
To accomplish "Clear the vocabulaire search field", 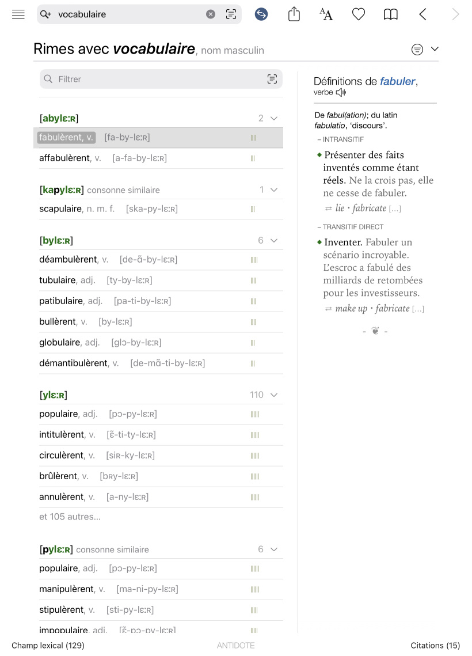I will pyautogui.click(x=211, y=14).
